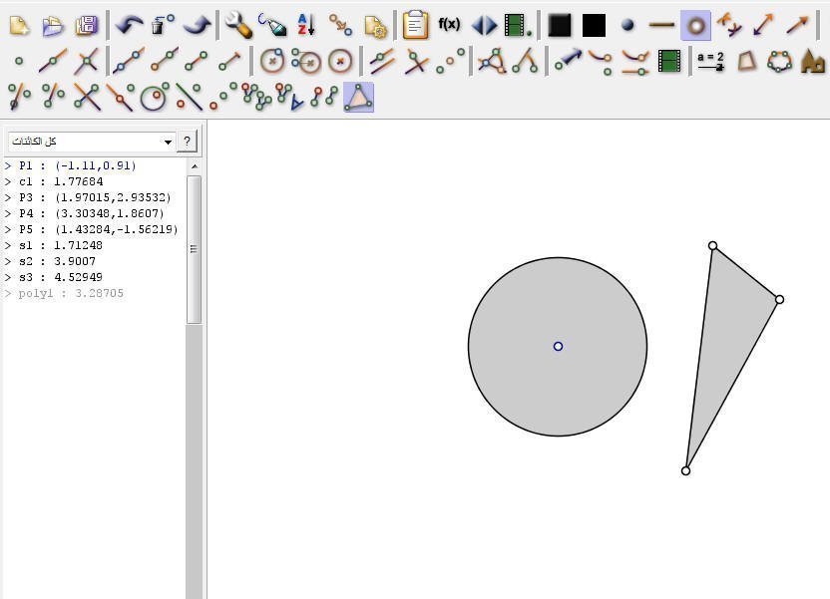
Task: Select P1 : (-1.11,0.91) row
Action: [x=77, y=166]
